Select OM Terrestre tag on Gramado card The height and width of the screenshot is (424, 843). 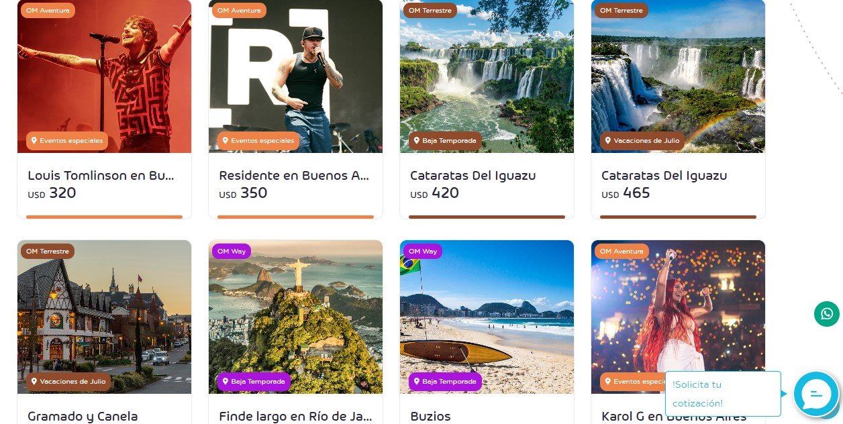(48, 252)
